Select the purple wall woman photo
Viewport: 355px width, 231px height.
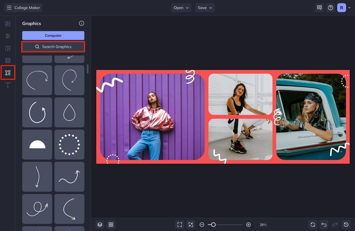pos(152,117)
